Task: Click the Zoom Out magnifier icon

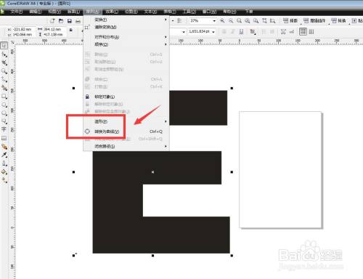Action: 231,20
